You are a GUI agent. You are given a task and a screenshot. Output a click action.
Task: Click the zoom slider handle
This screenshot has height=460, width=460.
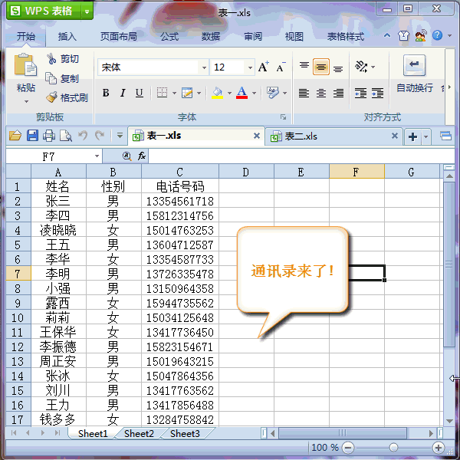[393, 447]
